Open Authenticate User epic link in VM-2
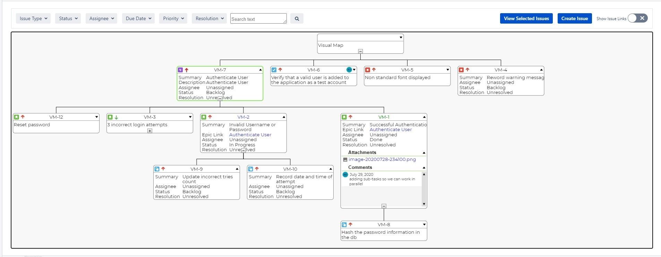661x257 pixels. click(x=250, y=135)
